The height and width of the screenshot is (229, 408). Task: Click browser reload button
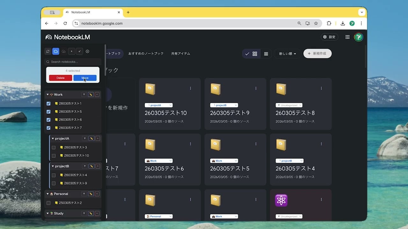tap(65, 23)
